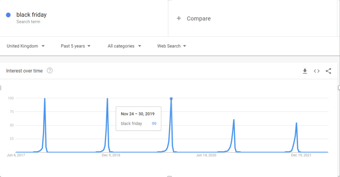Click the 2021 Black Friday peak
The image size is (340, 177).
(x=296, y=123)
